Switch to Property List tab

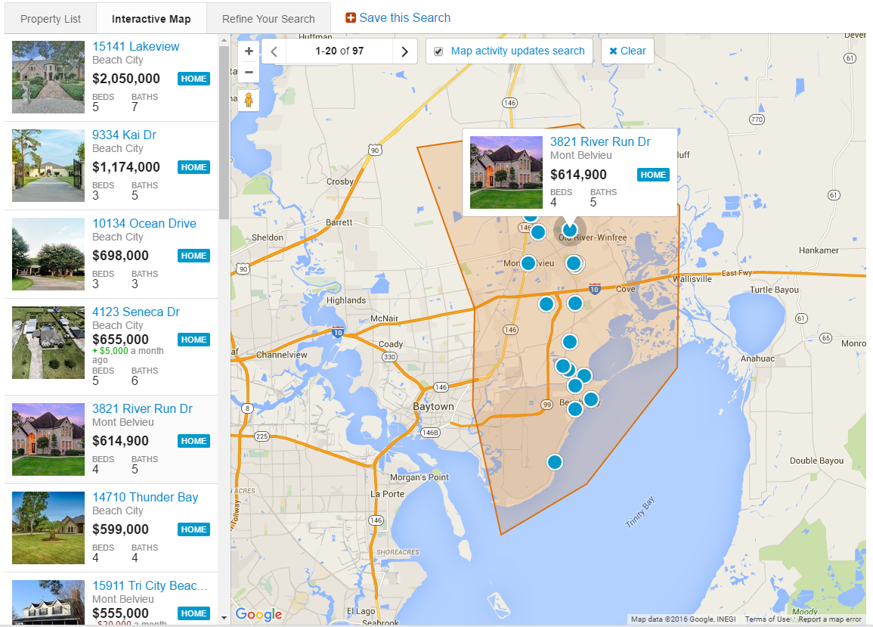[x=51, y=19]
